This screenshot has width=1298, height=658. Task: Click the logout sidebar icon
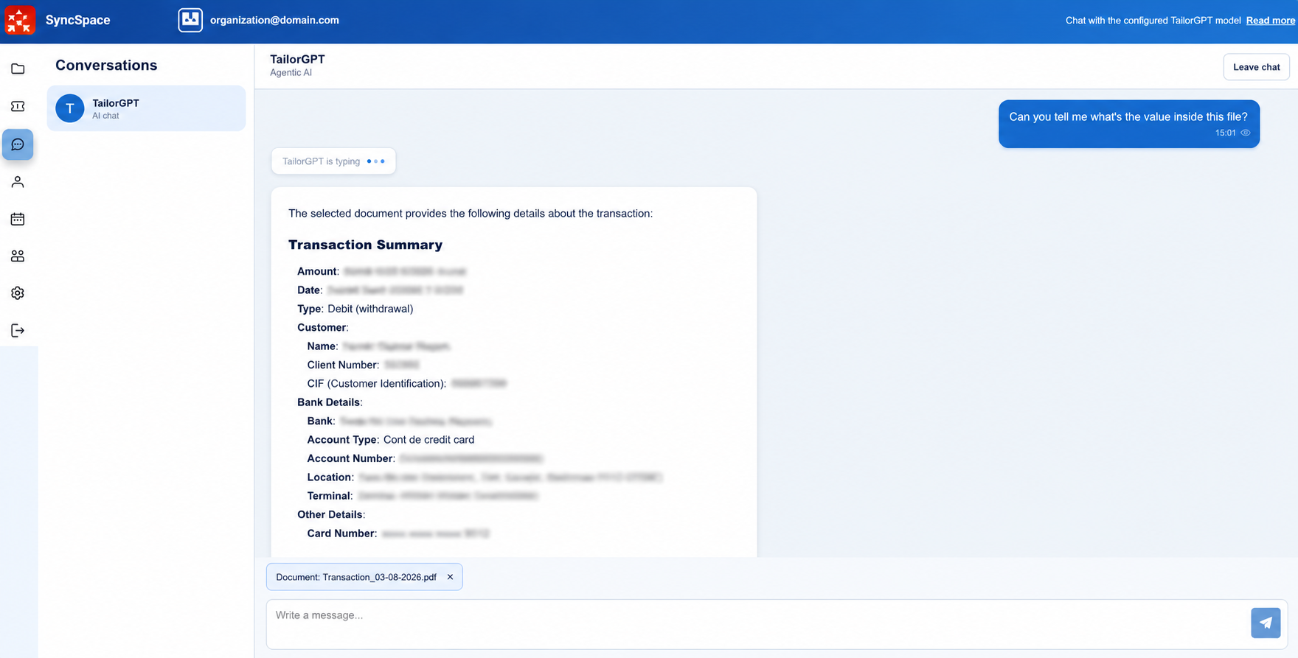pos(18,331)
